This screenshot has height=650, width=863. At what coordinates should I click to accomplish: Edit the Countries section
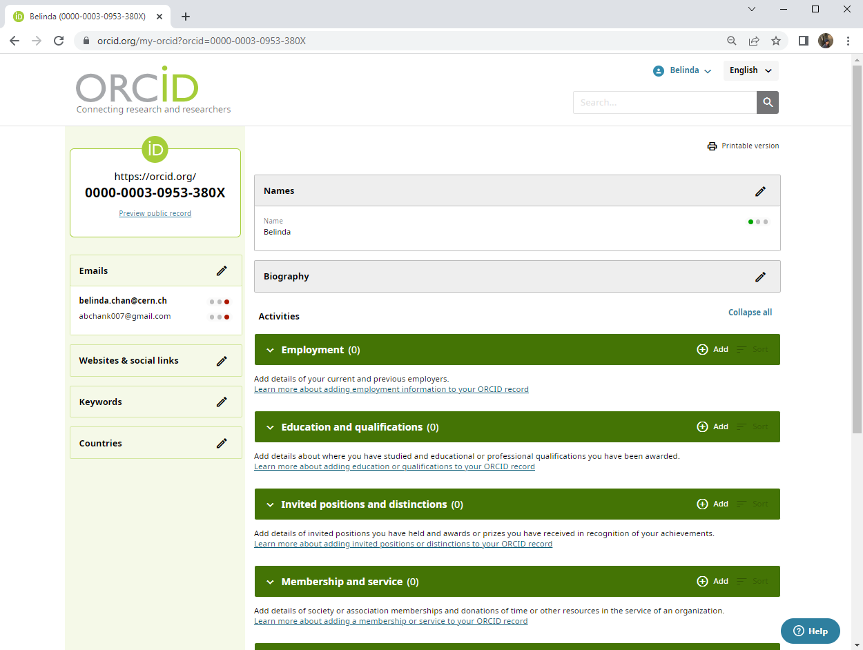222,442
